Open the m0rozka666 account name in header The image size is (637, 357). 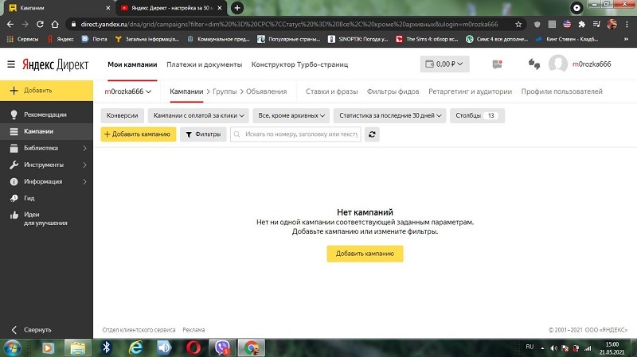coord(592,64)
